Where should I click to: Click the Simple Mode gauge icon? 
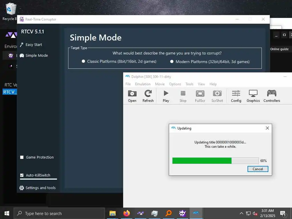click(x=22, y=56)
